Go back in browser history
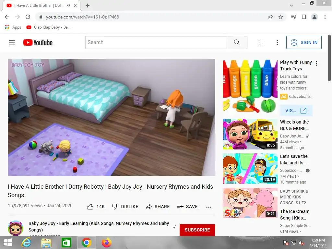 7,17
